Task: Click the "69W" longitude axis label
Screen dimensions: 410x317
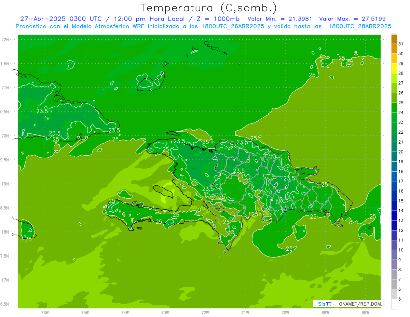Action: [x=325, y=313]
